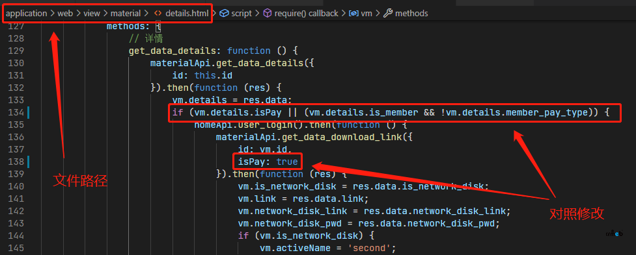Open the web breadcrumb segment
This screenshot has width=636, height=255.
pos(65,14)
